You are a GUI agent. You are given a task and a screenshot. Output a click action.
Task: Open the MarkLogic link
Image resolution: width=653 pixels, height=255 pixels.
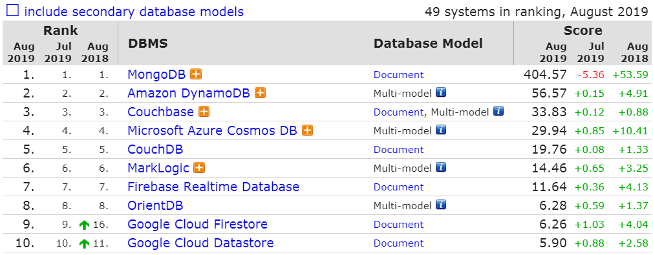tap(158, 168)
